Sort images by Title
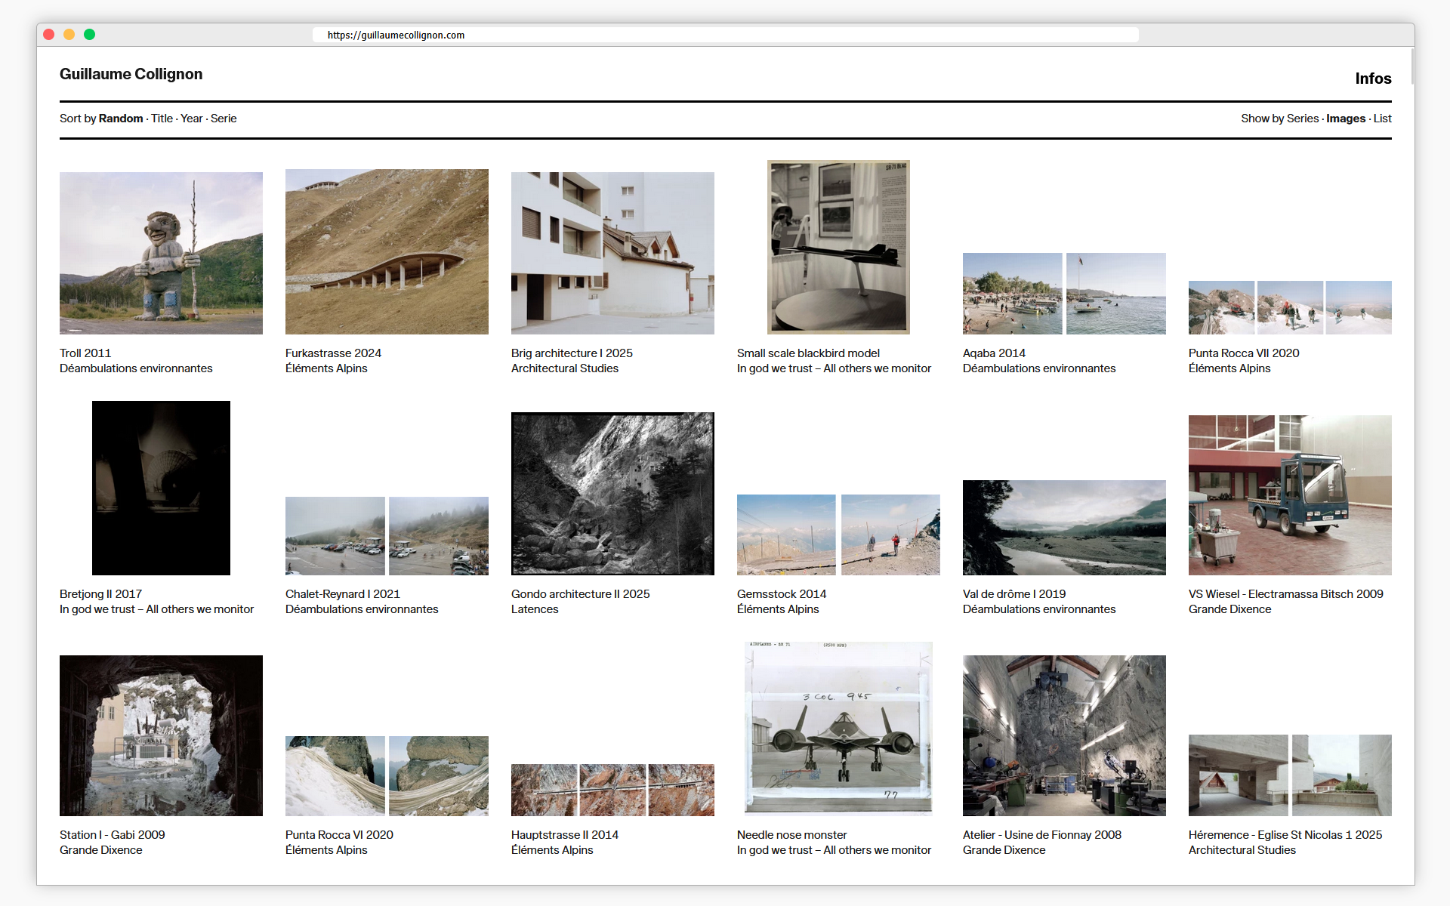Screen dimensions: 1450x906 tap(162, 119)
